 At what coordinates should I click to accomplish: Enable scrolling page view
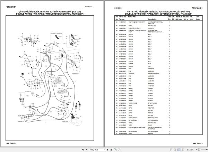(175, 150)
